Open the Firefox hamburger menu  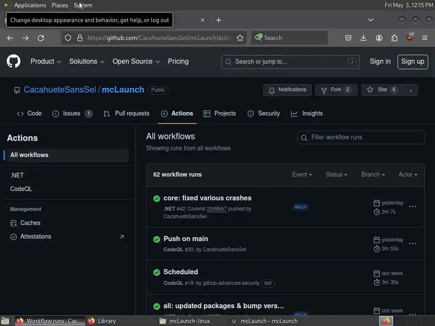click(x=425, y=38)
